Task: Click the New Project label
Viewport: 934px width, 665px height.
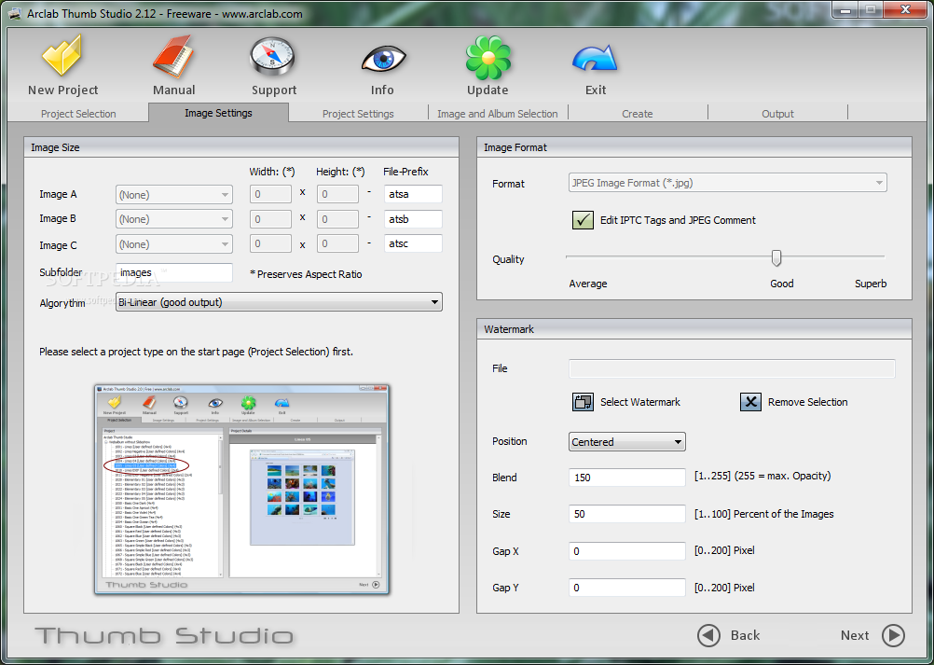Action: point(63,90)
